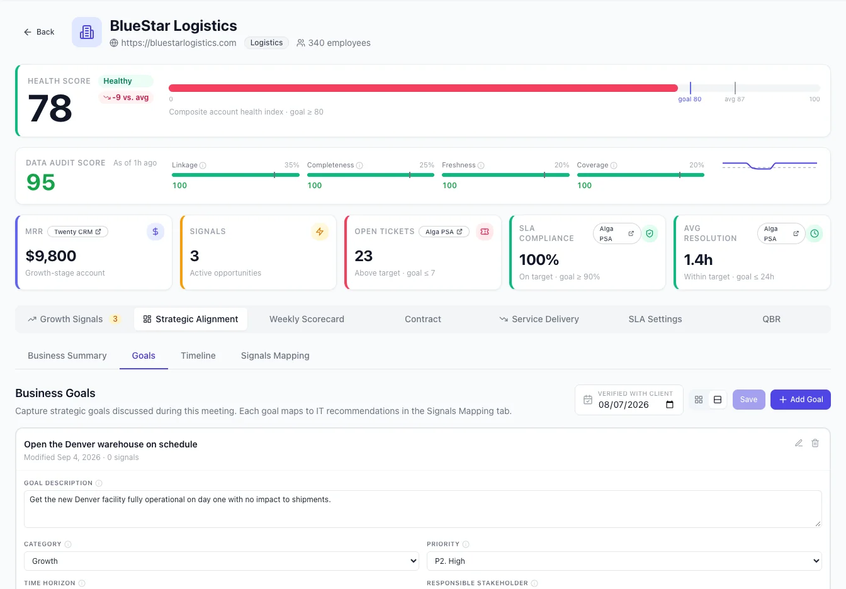
Task: Click the Avg Resolution clock icon
Action: [x=815, y=233]
